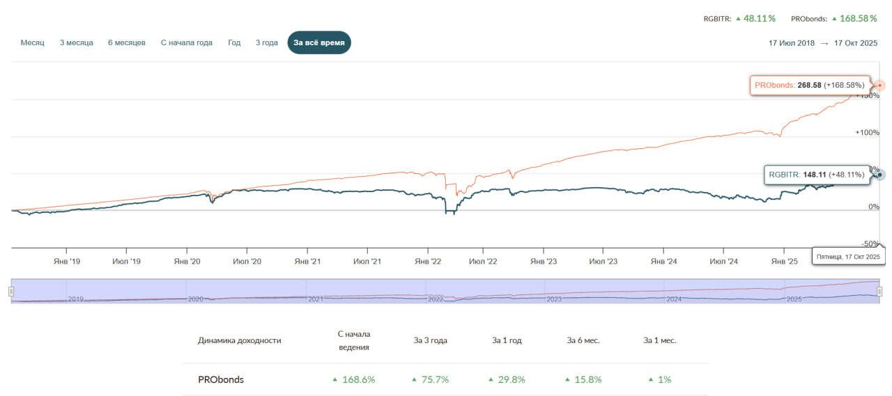Switch chart to "Год" period
The width and height of the screenshot is (892, 396).
pyautogui.click(x=234, y=43)
